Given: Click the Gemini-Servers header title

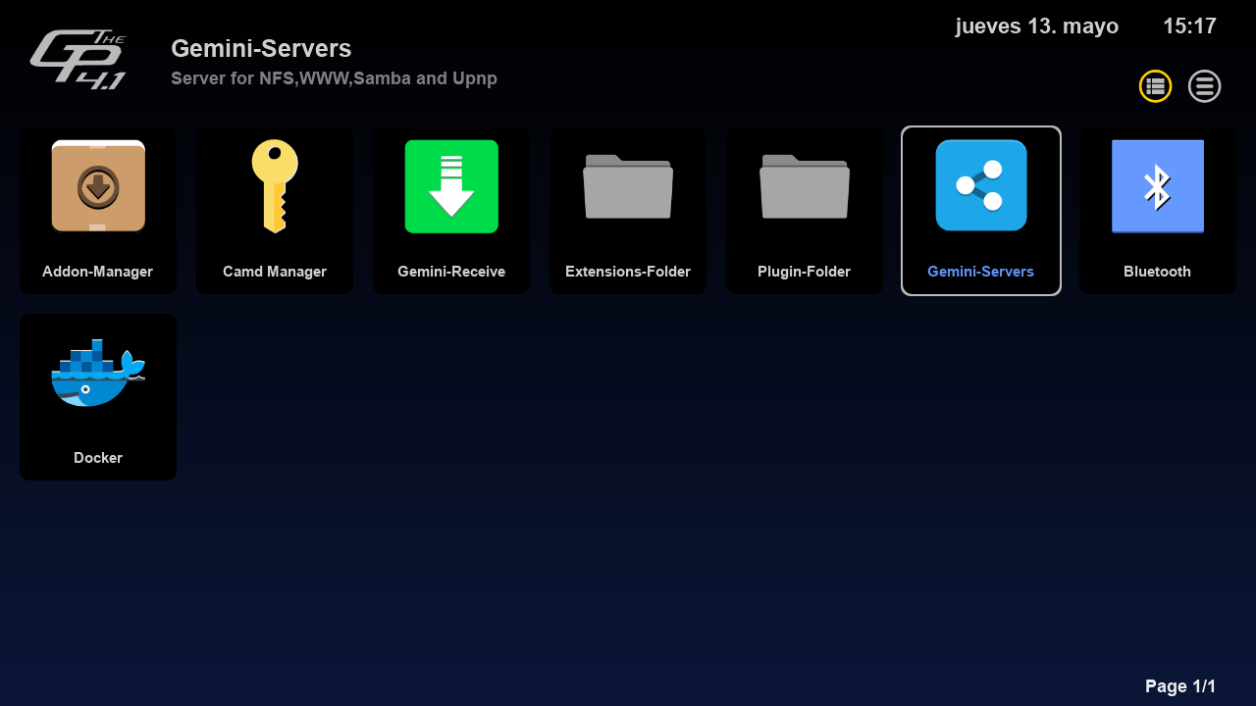Looking at the screenshot, I should [x=261, y=48].
